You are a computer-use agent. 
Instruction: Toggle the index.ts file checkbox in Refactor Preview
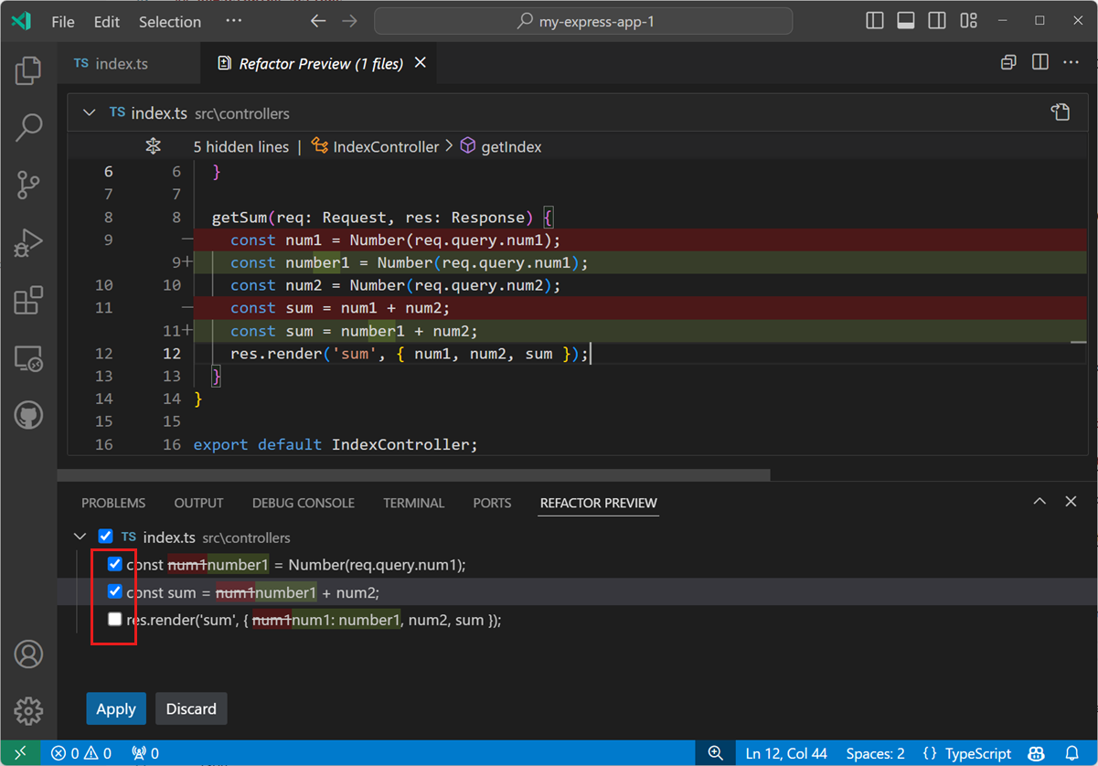[105, 536]
